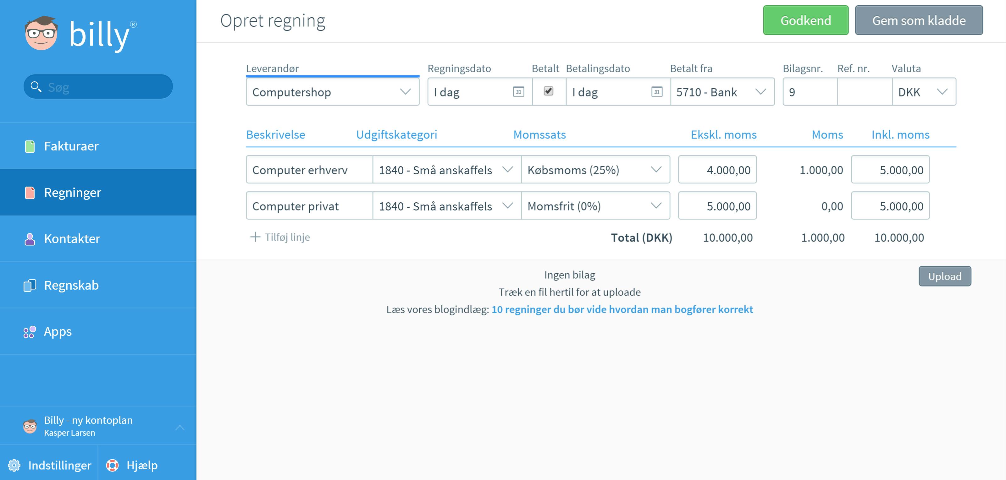Open Udgiftskategori dropdown for Computer erhverv row
The image size is (1006, 480).
pos(447,170)
